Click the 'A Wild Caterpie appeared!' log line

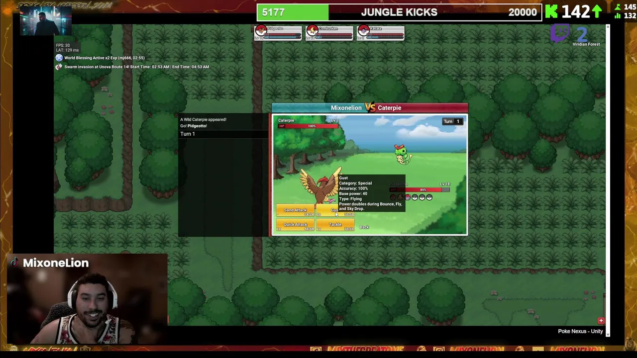[203, 119]
